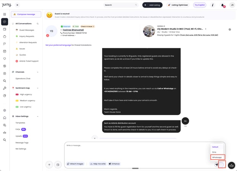Collapse the Sentiment map section

(x=37, y=88)
